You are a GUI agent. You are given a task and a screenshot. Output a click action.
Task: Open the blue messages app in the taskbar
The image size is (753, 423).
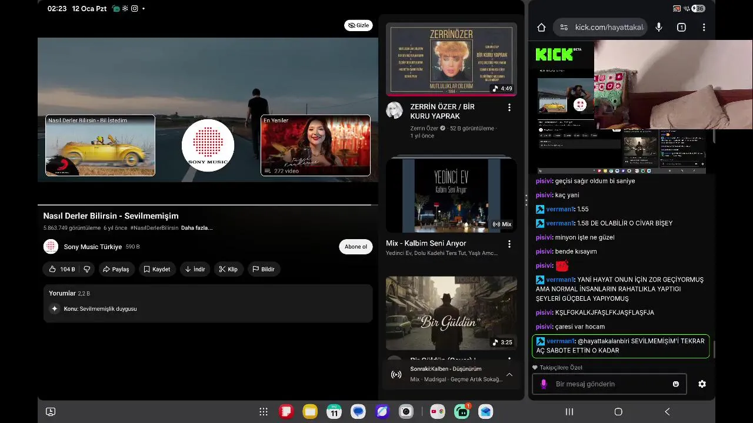pyautogui.click(x=358, y=412)
